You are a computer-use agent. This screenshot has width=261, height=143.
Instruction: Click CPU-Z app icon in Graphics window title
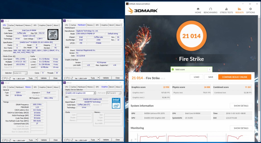[x=64, y=83]
